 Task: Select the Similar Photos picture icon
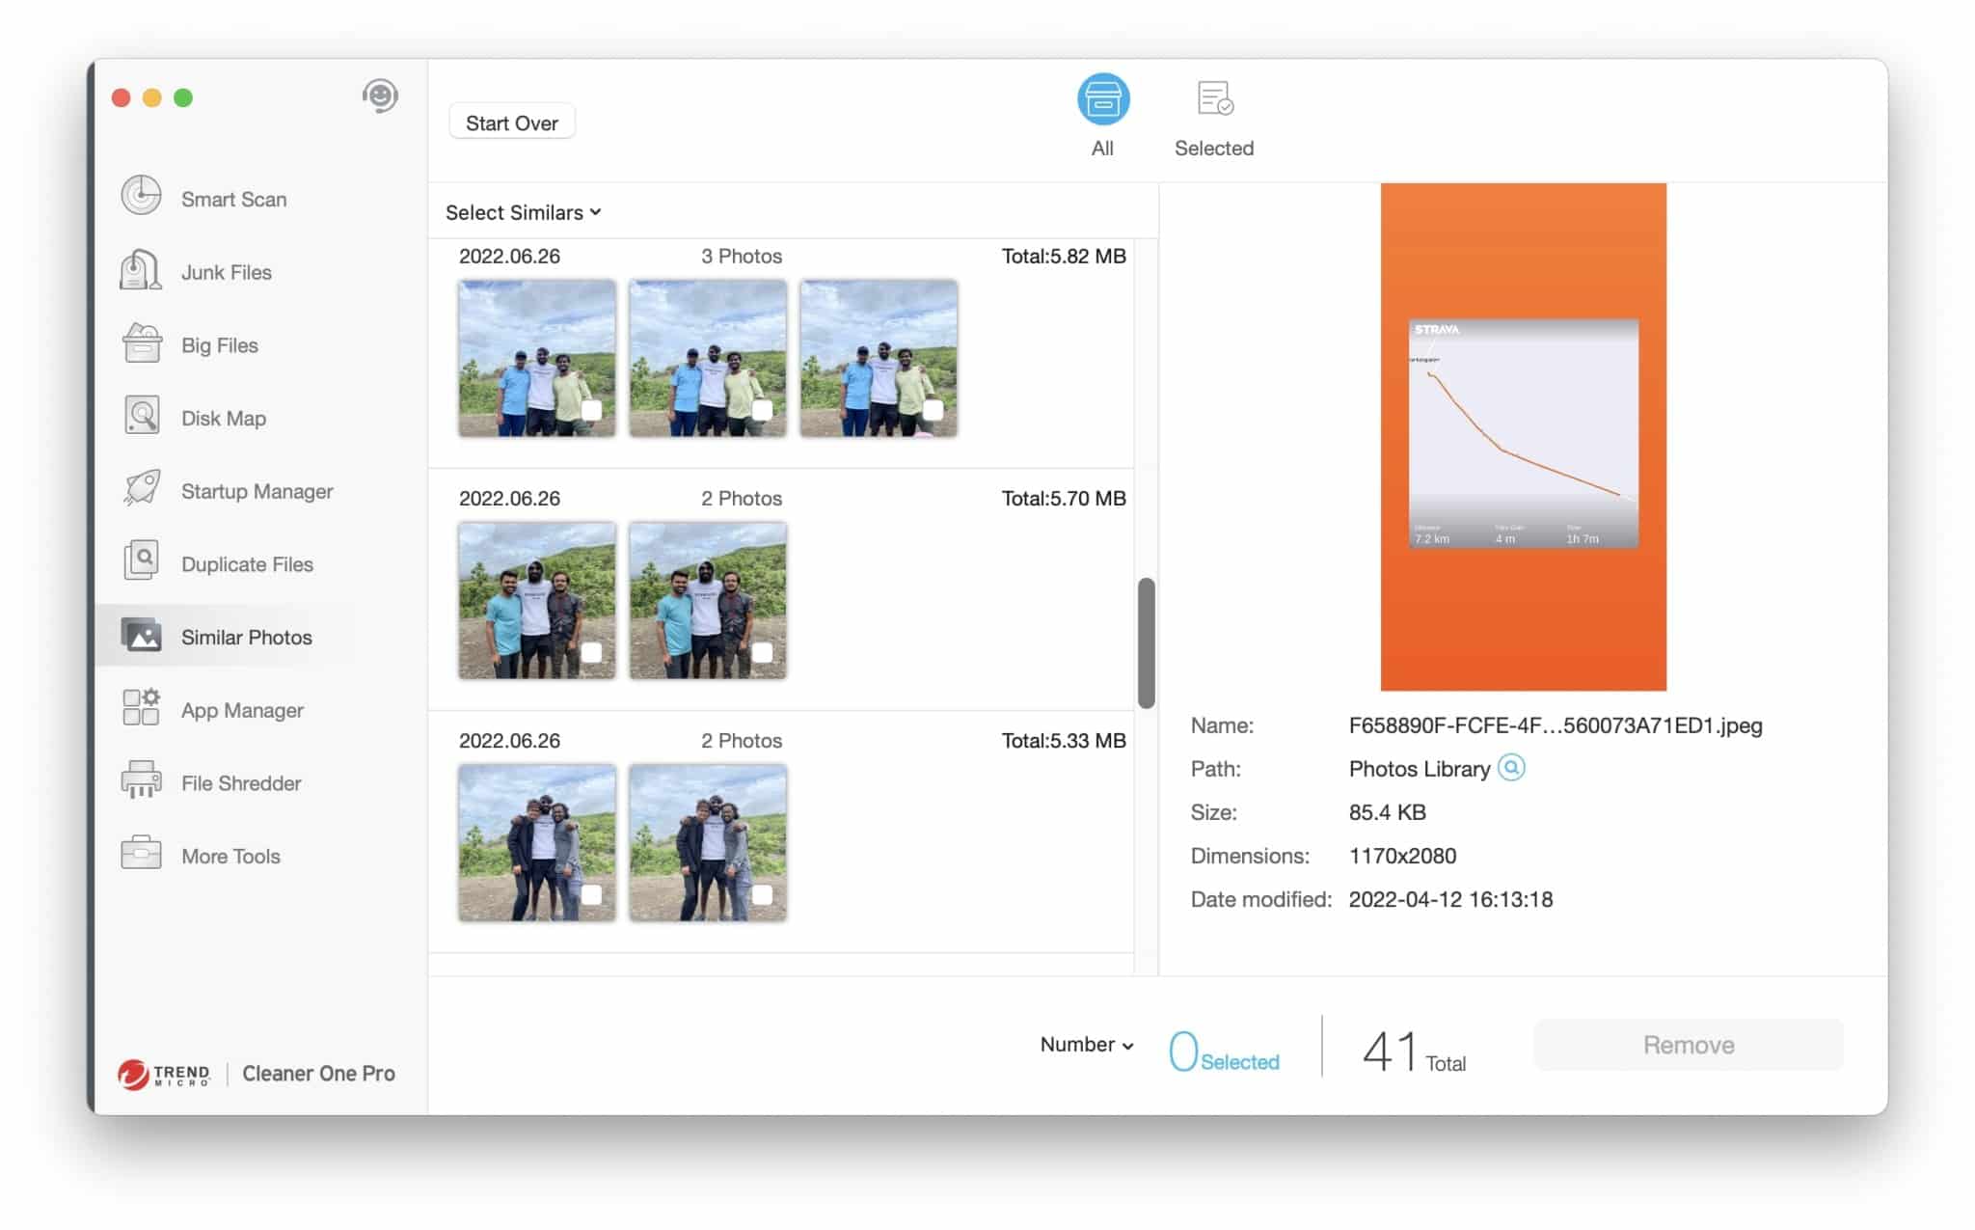(x=141, y=636)
